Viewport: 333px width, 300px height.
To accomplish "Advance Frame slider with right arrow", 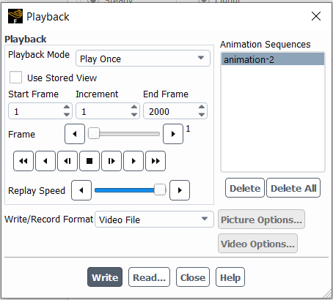I will click(173, 134).
